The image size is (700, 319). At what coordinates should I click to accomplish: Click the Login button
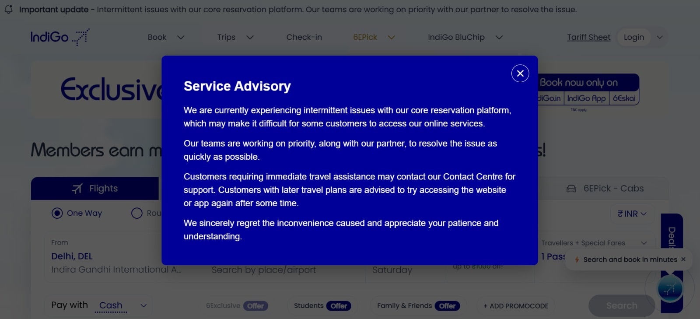[x=633, y=37]
